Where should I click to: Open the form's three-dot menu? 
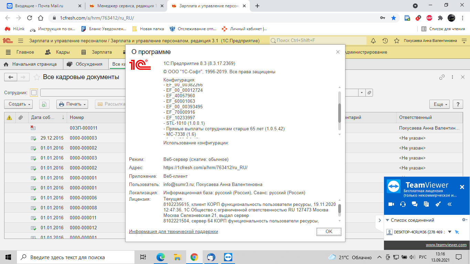[x=452, y=77]
